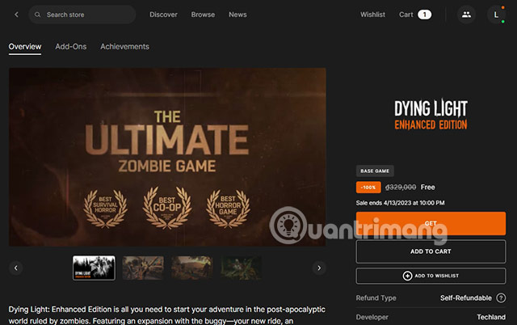Screen dimensions: 517x325
Task: Select the fourth screenshot thumbnail
Action: tap(242, 268)
